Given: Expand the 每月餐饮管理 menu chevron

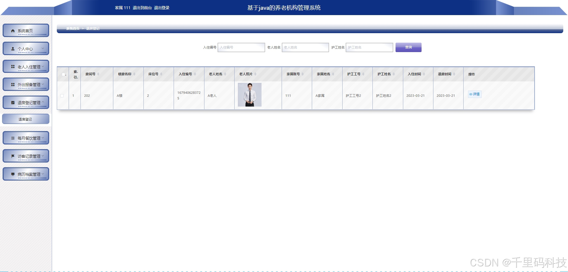Looking at the screenshot, I should (x=43, y=138).
